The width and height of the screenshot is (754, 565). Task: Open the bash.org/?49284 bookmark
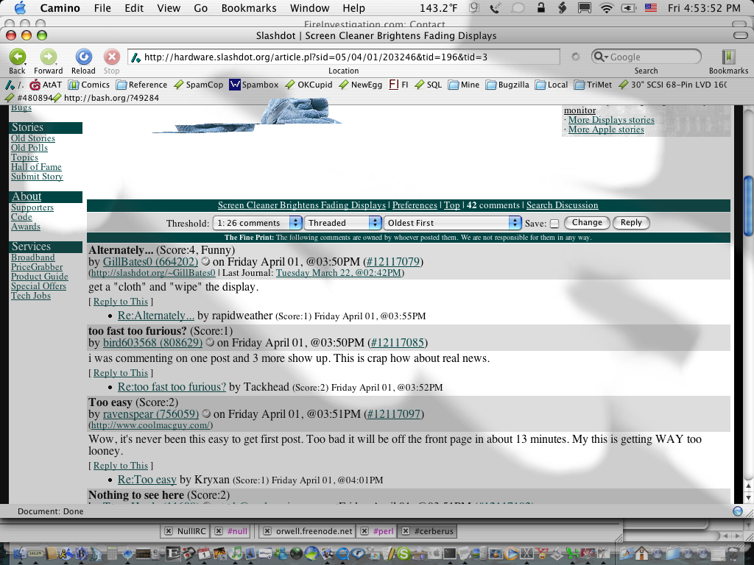point(106,98)
